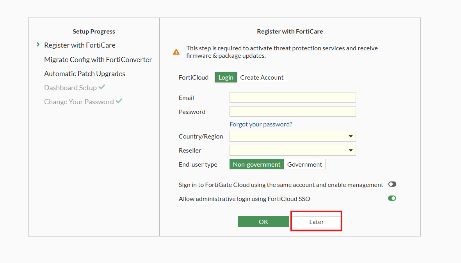This screenshot has width=461, height=263.
Task: Click into the Password field
Action: click(x=292, y=112)
